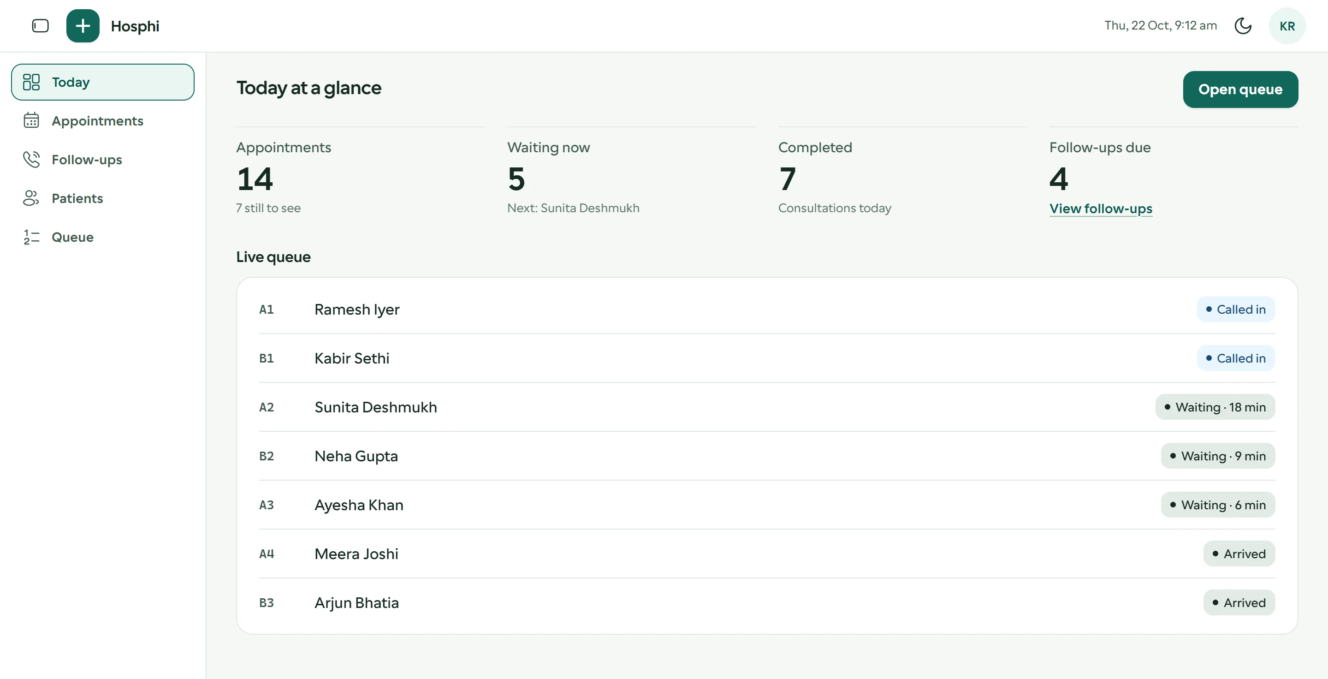Click the Waiting · 6 min badge
This screenshot has width=1328, height=679.
tap(1218, 505)
